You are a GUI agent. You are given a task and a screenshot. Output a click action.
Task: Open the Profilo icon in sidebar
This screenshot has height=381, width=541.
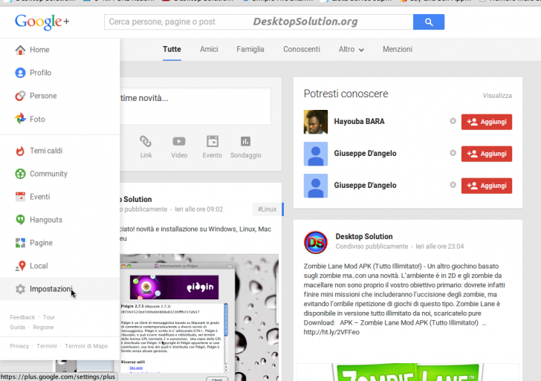point(20,73)
